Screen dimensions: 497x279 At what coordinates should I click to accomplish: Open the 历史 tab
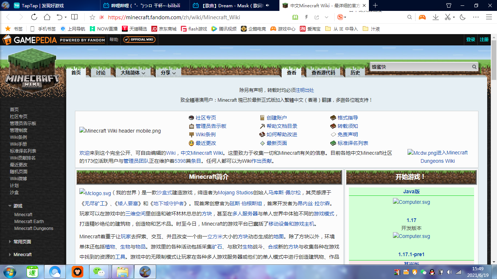[x=355, y=73]
